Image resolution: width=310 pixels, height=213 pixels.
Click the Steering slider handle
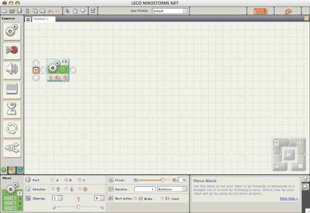(x=78, y=207)
